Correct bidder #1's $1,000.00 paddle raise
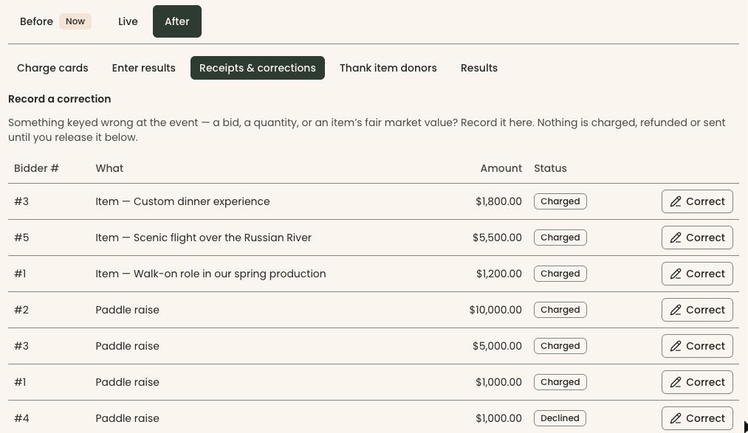The height and width of the screenshot is (433, 748). (697, 383)
